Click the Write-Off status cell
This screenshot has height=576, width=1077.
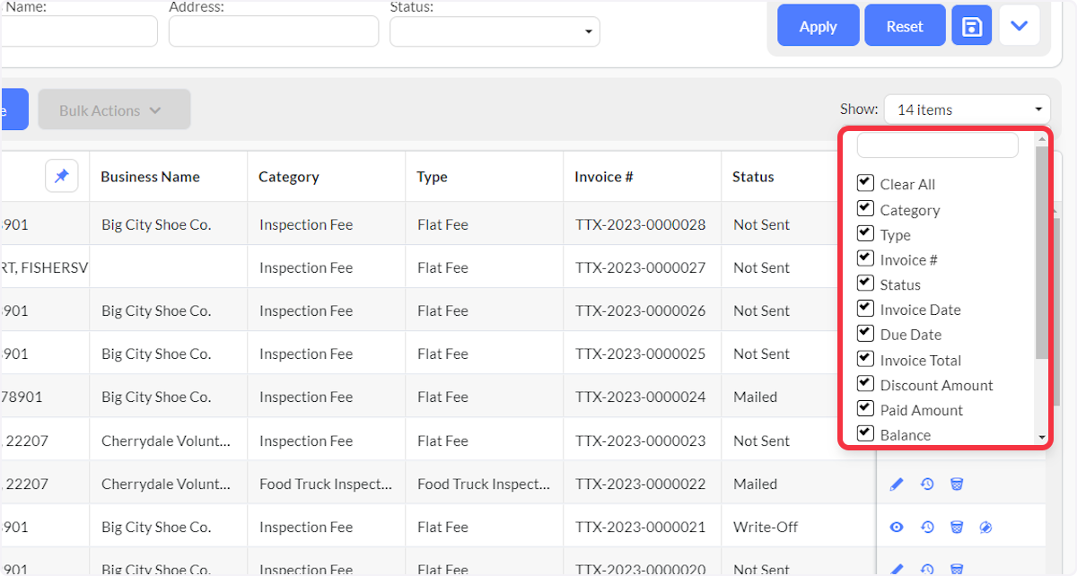(766, 527)
